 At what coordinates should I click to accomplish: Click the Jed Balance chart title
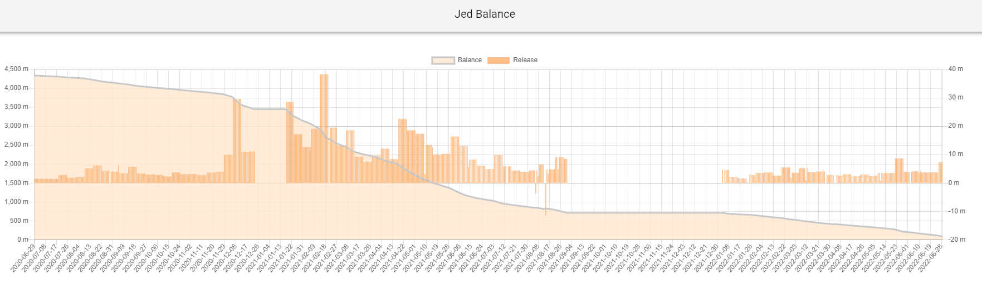485,14
